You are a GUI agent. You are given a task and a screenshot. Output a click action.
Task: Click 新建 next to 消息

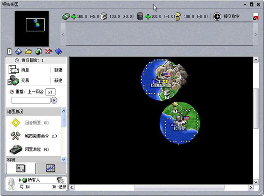(x=58, y=70)
